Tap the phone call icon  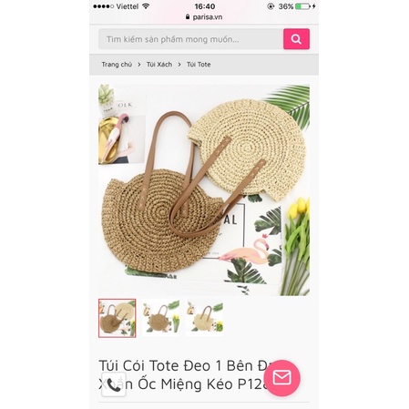tap(114, 384)
